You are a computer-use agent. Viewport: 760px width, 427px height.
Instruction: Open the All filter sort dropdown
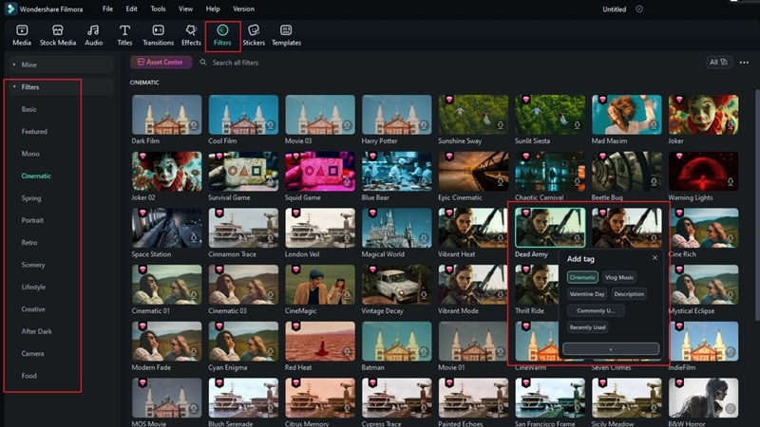click(719, 62)
